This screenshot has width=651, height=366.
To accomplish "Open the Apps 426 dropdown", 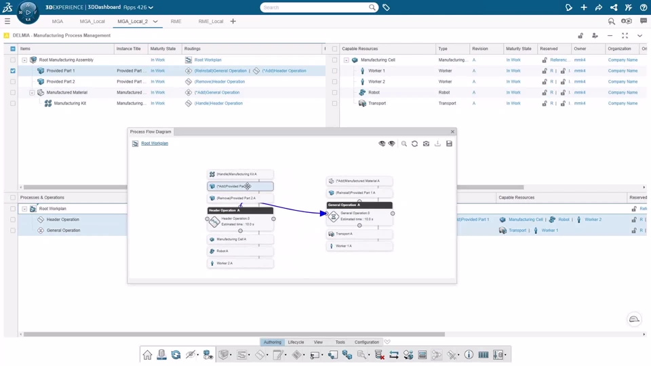I will 138,7.
